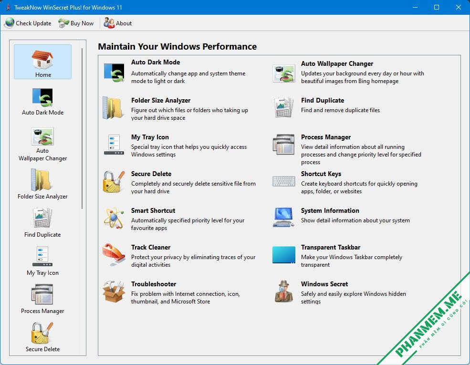
Task: Open the Troubleshooter heading
Action: click(x=154, y=284)
